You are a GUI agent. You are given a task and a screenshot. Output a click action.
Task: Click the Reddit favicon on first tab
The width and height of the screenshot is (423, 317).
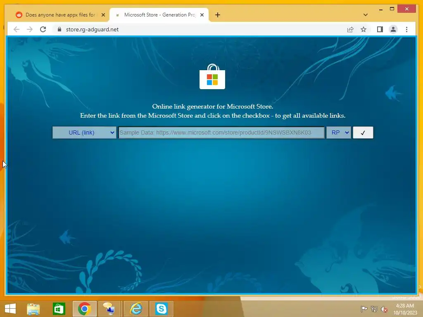[x=19, y=15]
